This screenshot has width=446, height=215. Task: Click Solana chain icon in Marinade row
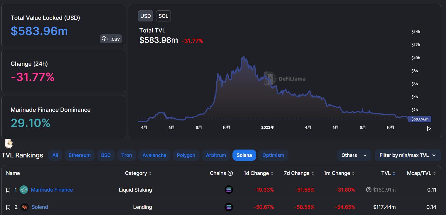click(x=229, y=190)
